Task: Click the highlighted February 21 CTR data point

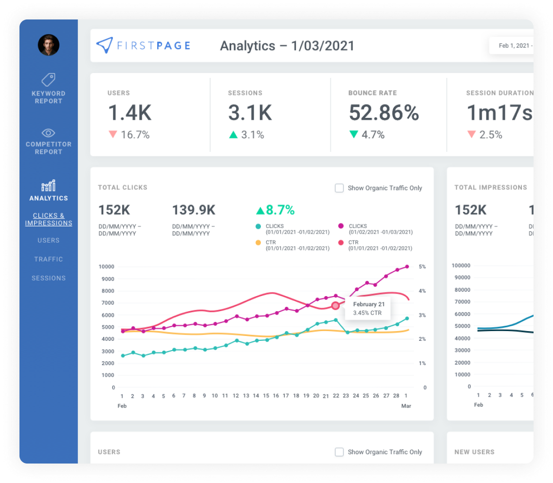Action: tap(335, 306)
